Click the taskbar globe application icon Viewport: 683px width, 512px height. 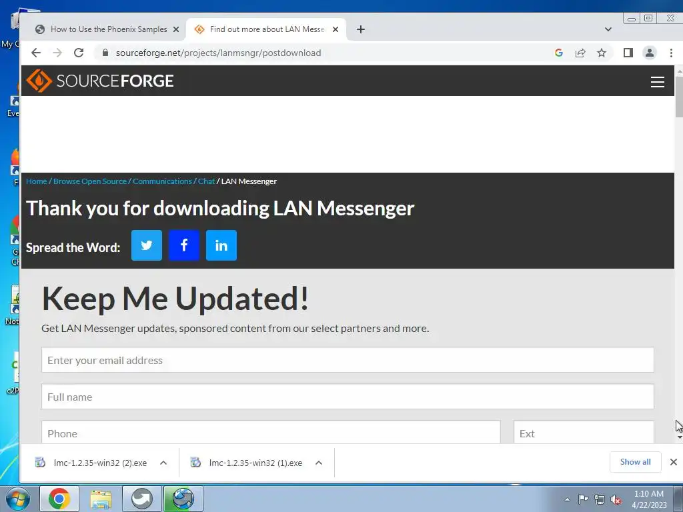(x=183, y=499)
